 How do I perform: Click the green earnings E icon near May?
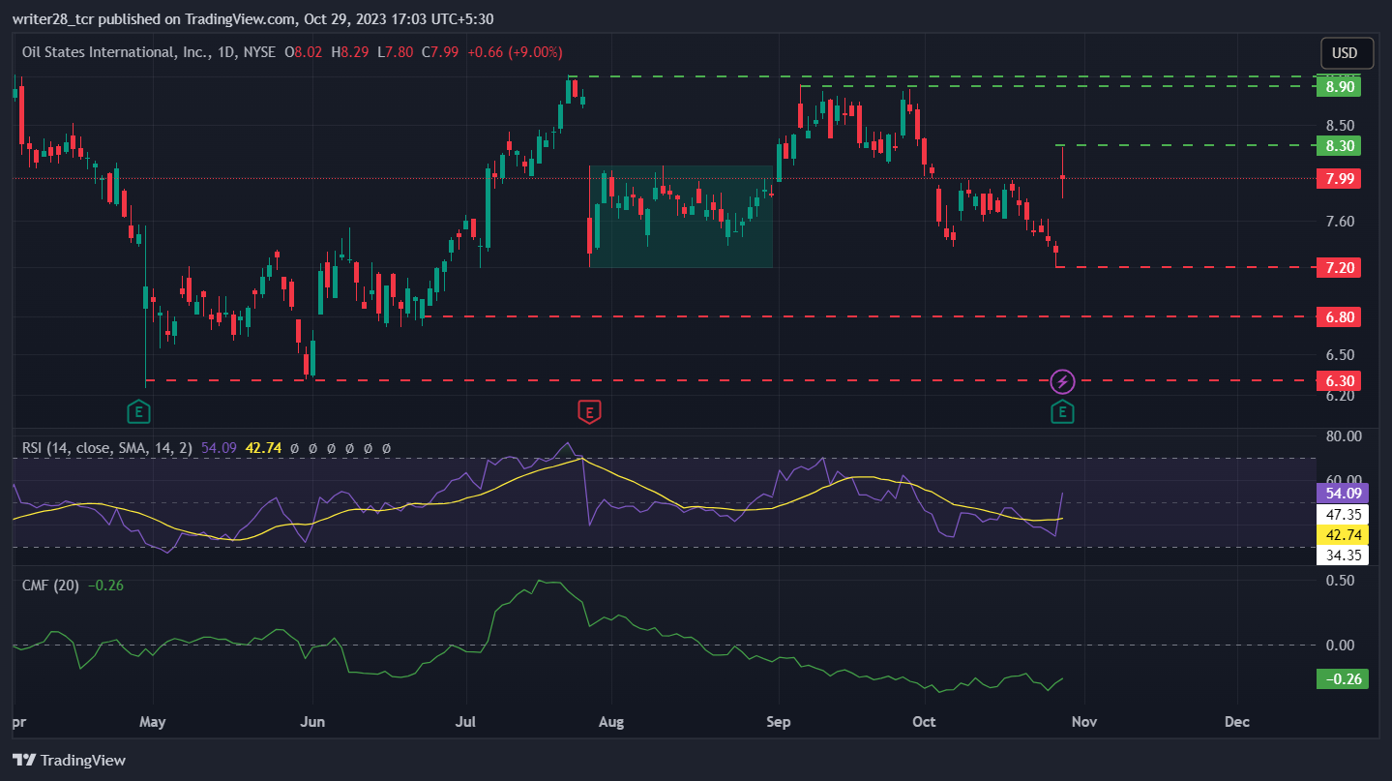[x=139, y=412]
